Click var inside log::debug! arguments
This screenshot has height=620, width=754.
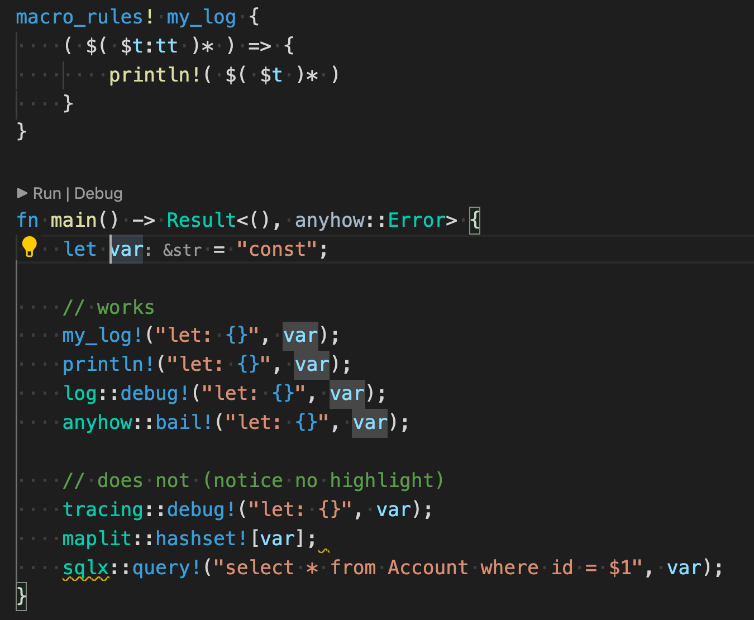click(347, 393)
